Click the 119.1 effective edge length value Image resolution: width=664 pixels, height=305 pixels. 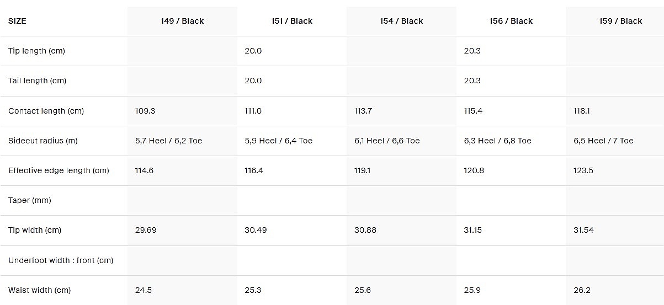[362, 170]
